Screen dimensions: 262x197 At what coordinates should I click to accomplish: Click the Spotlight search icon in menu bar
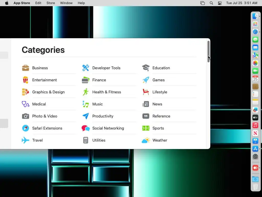(x=211, y=3)
